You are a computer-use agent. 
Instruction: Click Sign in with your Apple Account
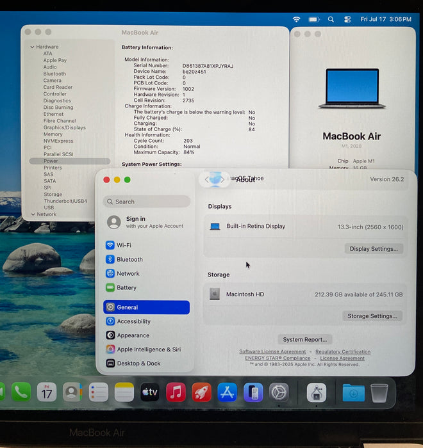click(x=146, y=222)
